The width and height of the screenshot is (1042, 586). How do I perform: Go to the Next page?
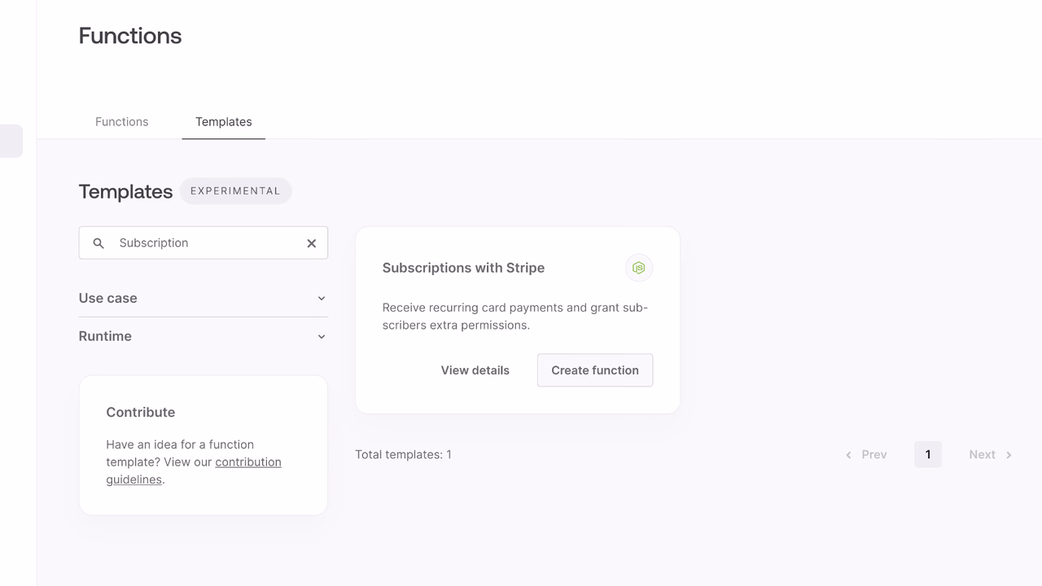click(991, 455)
